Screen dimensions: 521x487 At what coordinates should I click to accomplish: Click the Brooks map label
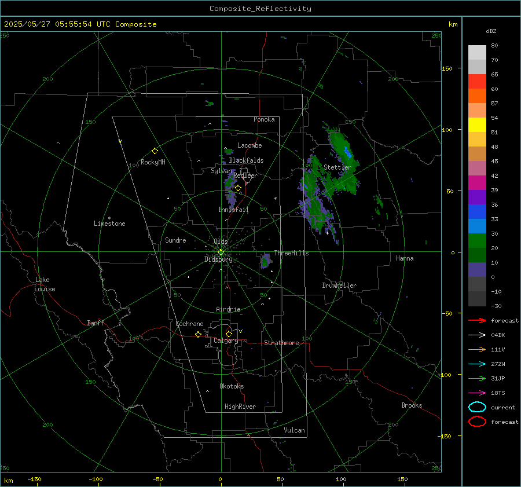click(412, 405)
